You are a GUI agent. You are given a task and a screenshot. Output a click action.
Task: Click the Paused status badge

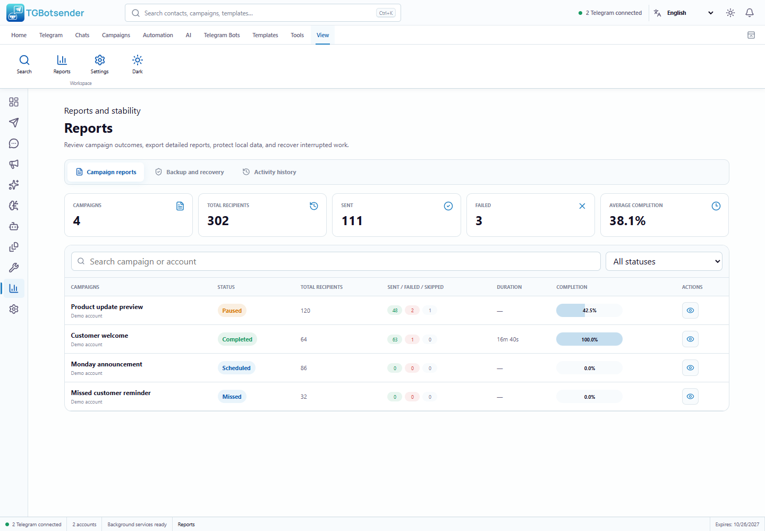tap(232, 311)
